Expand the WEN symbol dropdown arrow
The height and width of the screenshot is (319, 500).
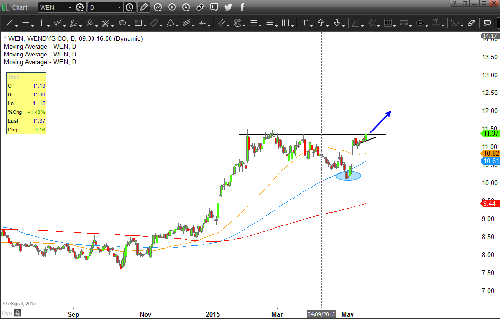click(x=70, y=7)
